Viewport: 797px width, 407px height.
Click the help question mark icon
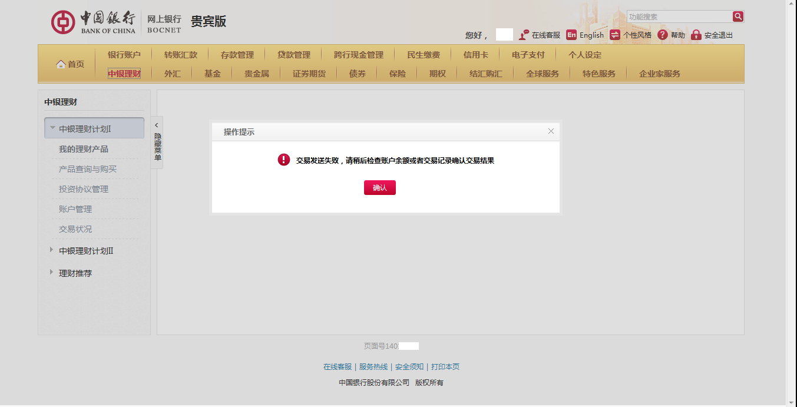[x=663, y=35]
